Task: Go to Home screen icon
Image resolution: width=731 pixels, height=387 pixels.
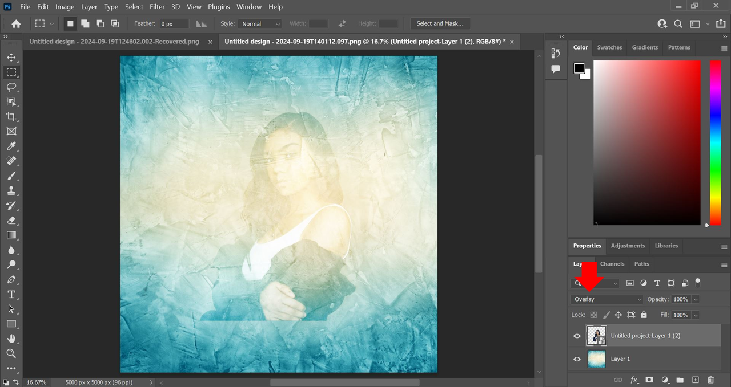Action: pos(16,24)
